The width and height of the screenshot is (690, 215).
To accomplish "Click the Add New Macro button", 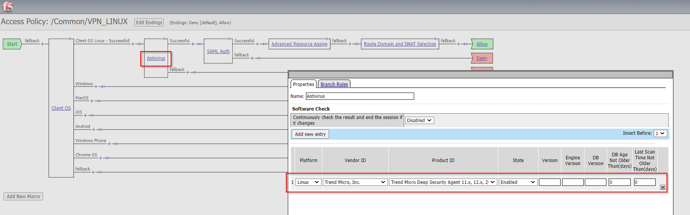I will click(x=24, y=196).
